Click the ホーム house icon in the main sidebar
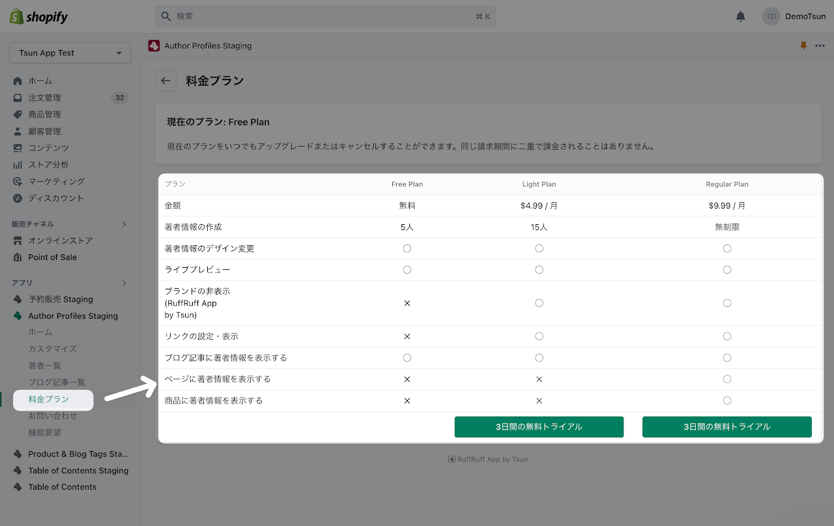Screen dimensions: 834x526 click(x=18, y=81)
